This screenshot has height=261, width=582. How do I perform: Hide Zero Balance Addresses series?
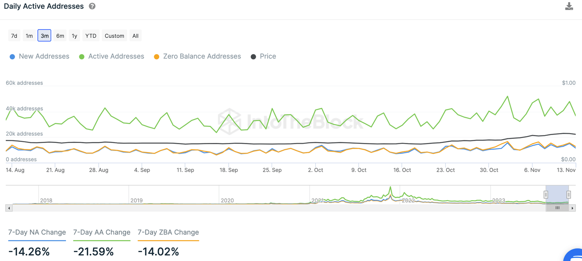[x=197, y=56]
